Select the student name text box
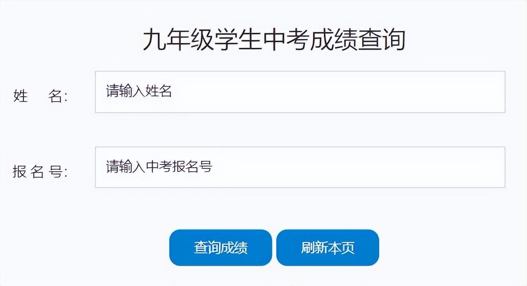This screenshot has height=286, width=527. tap(299, 92)
